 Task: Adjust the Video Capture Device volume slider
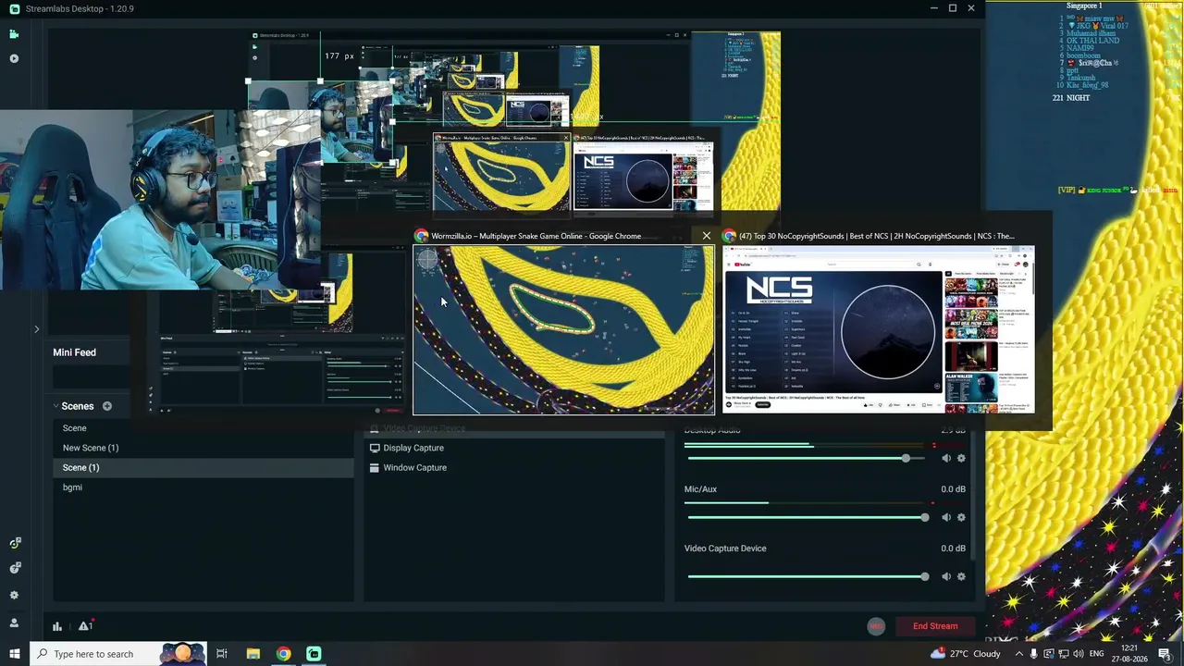pyautogui.click(x=807, y=577)
